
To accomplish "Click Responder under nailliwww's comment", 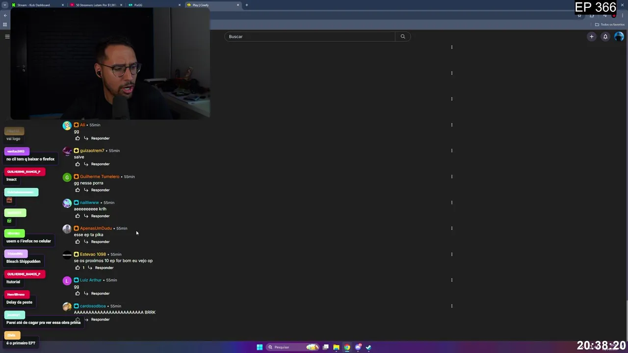I will 100,216.
